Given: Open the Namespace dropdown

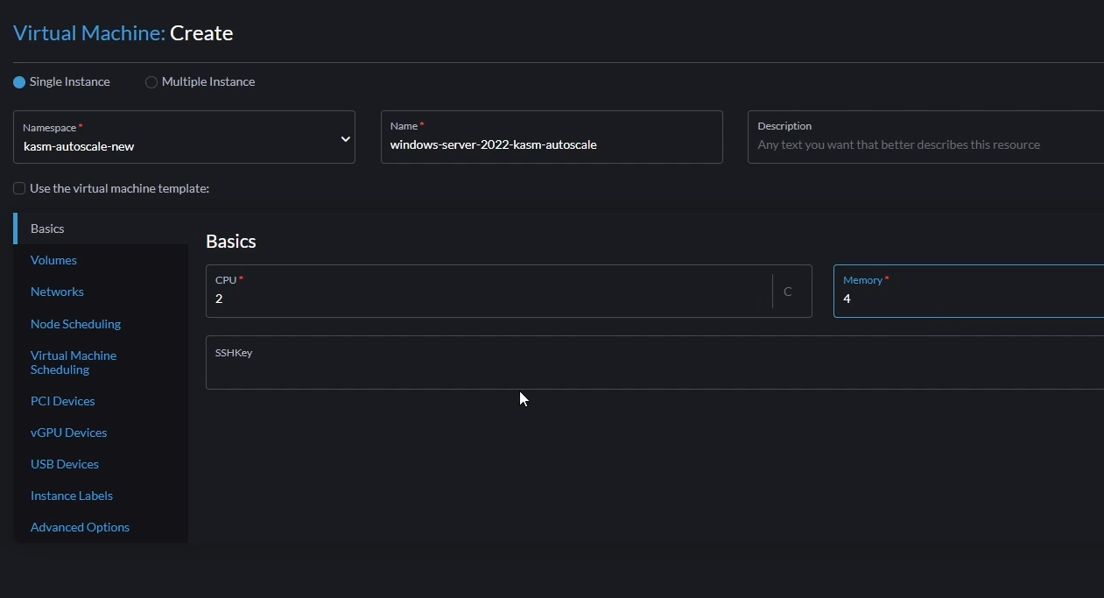Looking at the screenshot, I should 344,137.
